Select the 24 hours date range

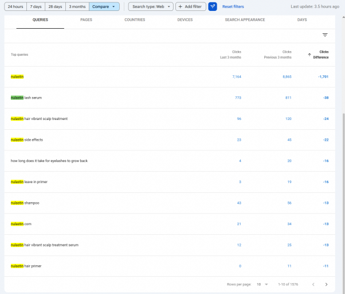tap(15, 7)
